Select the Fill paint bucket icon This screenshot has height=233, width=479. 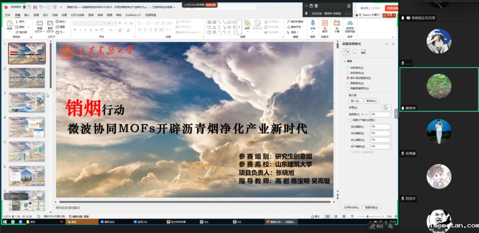click(x=347, y=52)
